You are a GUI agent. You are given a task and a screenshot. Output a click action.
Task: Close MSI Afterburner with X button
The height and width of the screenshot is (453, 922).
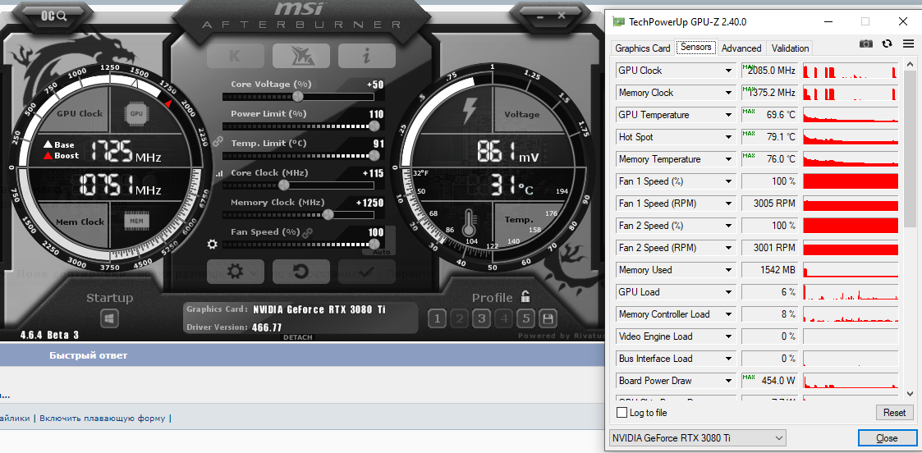tap(561, 16)
